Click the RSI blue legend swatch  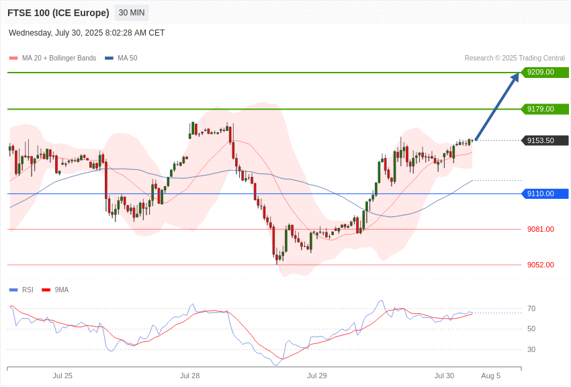click(x=13, y=290)
